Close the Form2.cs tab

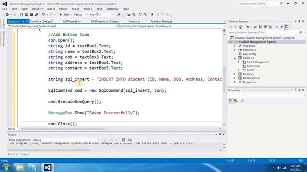[x=27, y=21]
